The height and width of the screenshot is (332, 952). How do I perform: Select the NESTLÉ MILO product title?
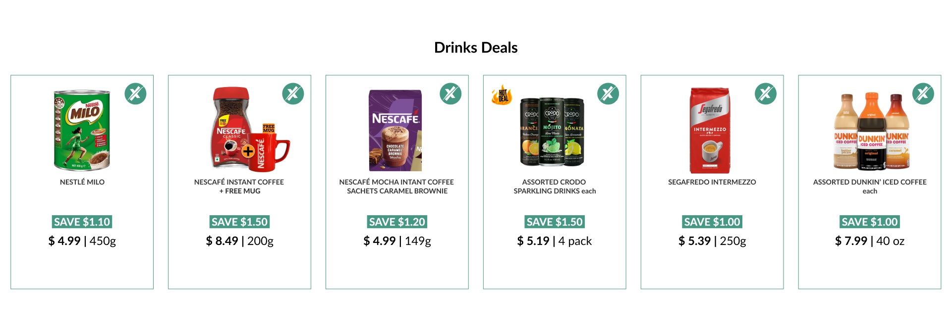tap(82, 182)
